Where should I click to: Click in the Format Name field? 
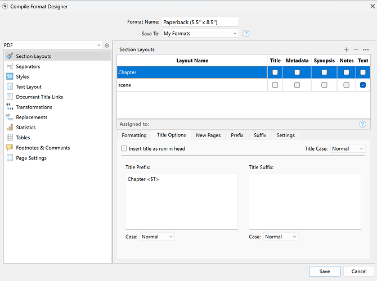[200, 22]
